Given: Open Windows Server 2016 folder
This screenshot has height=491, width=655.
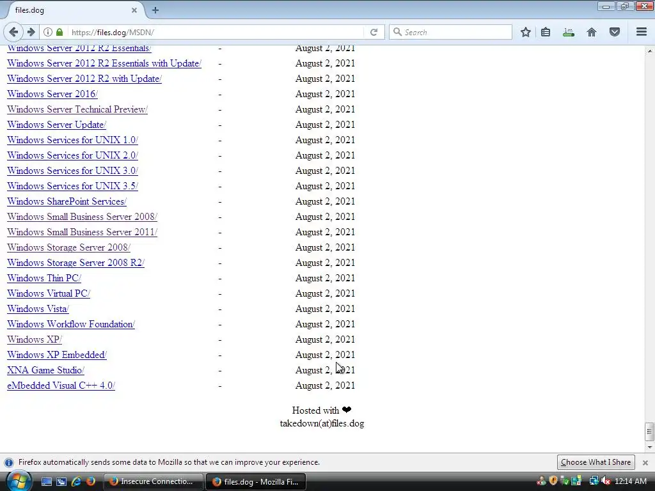Looking at the screenshot, I should tap(52, 94).
